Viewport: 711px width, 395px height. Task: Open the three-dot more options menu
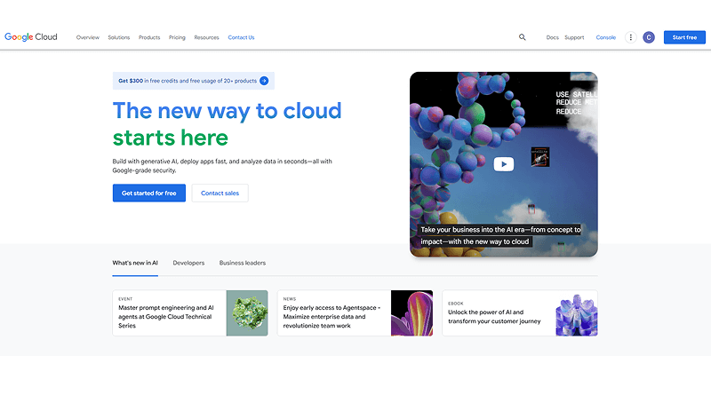(x=630, y=37)
